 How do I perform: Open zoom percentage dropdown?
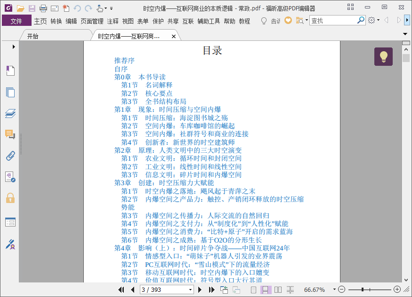pos(334,289)
